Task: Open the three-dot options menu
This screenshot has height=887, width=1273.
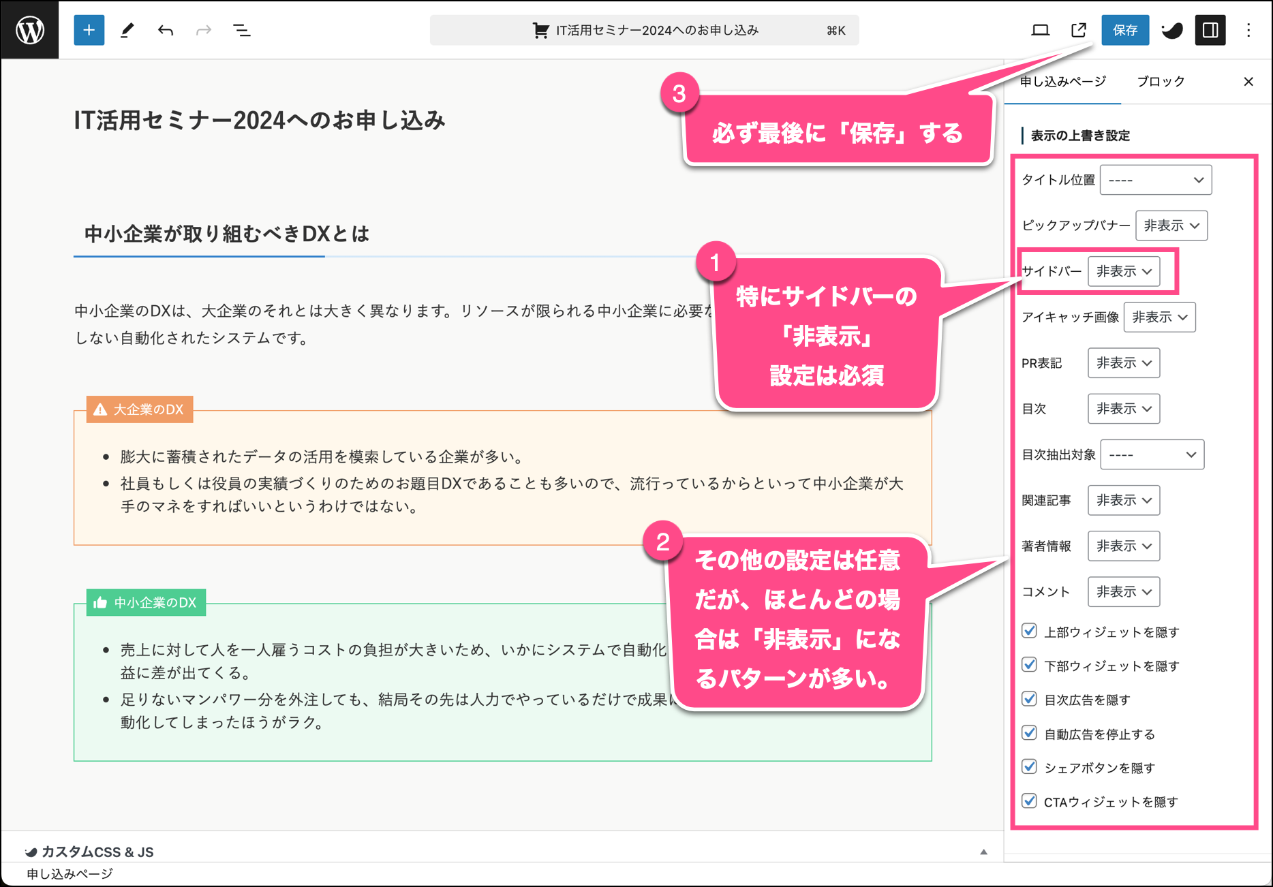Action: [1248, 30]
